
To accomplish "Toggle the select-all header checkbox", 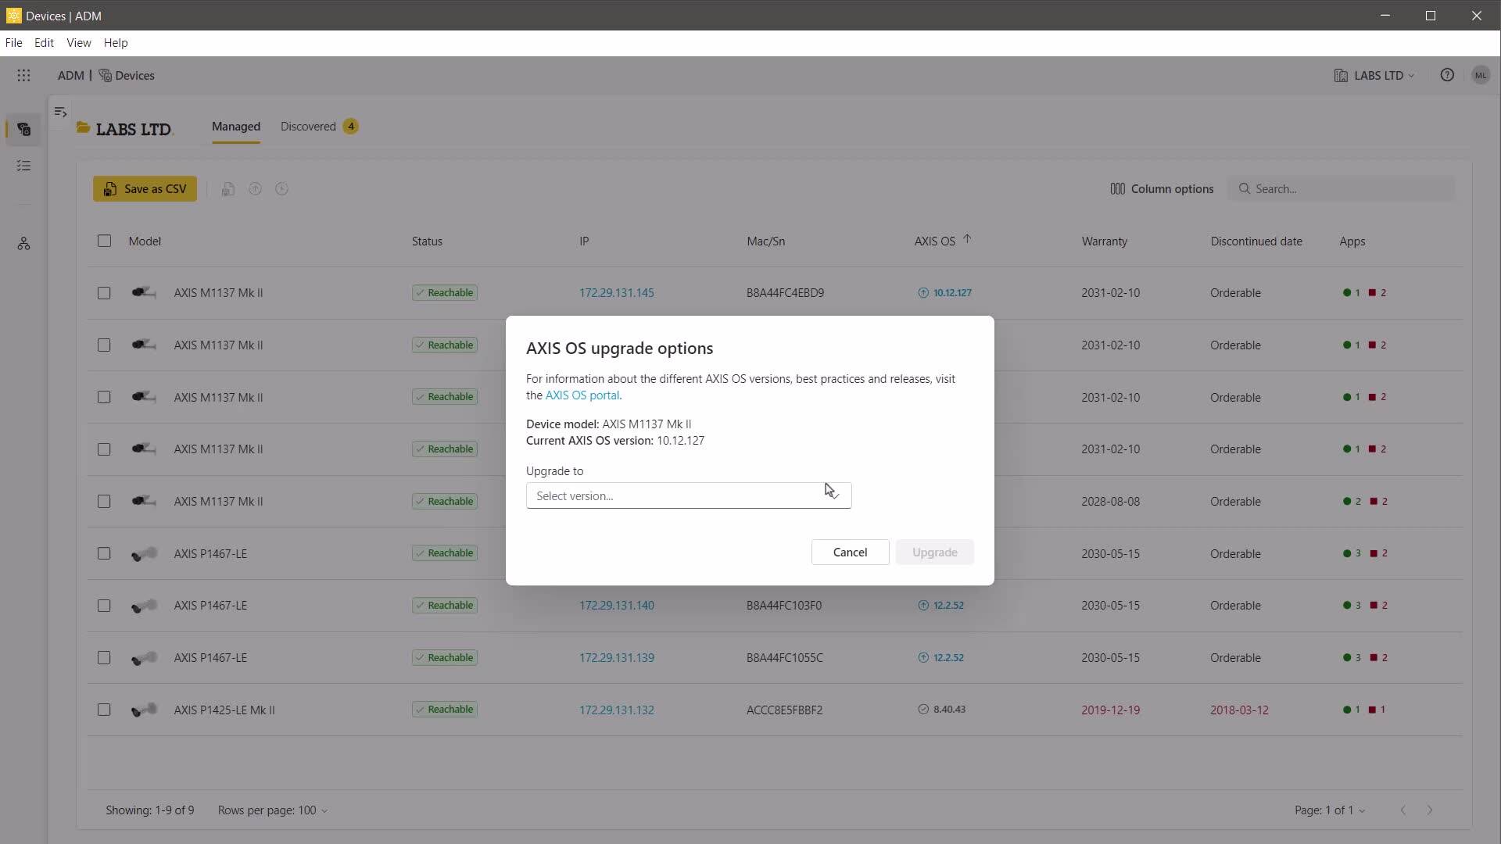I will [104, 241].
